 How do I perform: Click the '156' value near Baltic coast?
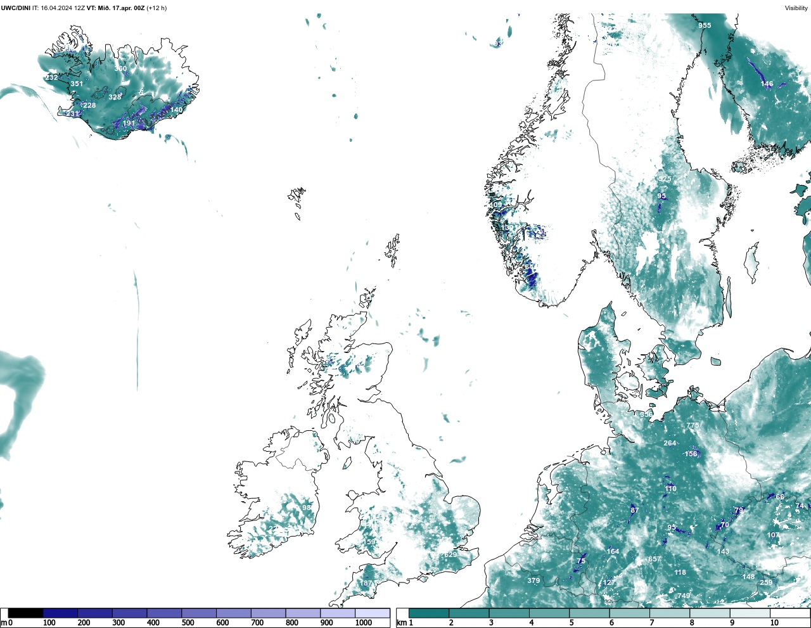tap(691, 454)
